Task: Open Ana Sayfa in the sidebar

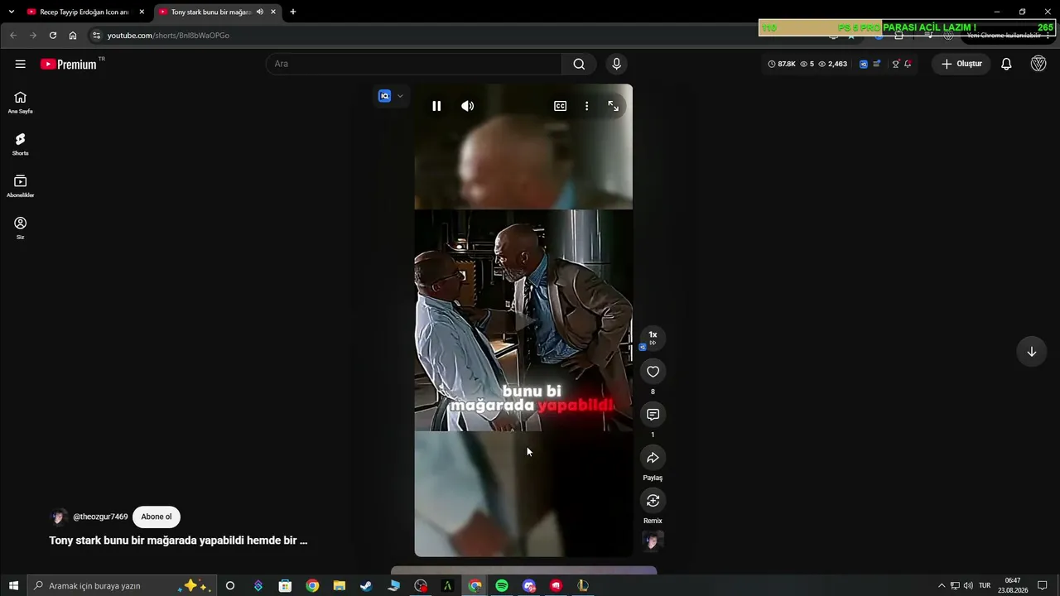Action: (x=21, y=103)
